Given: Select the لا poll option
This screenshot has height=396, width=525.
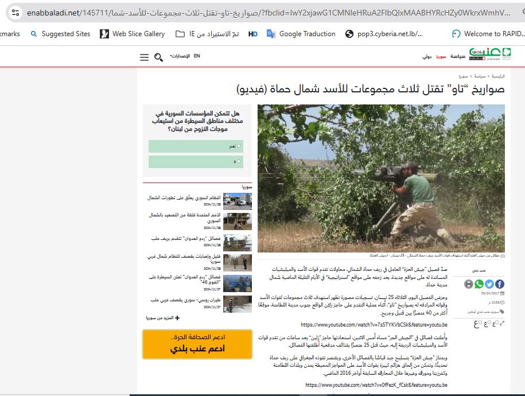Looking at the screenshot, I should coord(239,162).
